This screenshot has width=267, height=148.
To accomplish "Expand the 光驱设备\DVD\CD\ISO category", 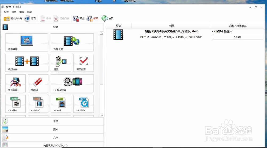I will (52, 145).
